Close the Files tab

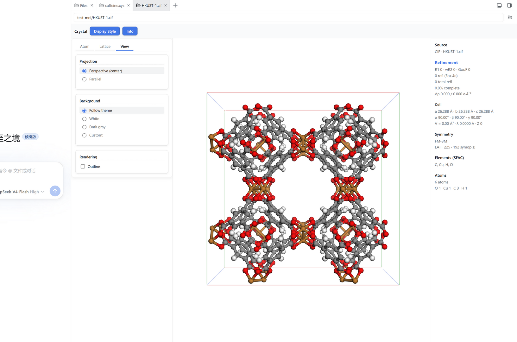92,5
